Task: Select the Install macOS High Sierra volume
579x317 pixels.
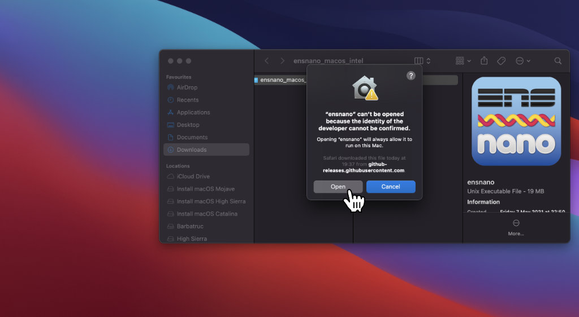Action: pyautogui.click(x=206, y=201)
